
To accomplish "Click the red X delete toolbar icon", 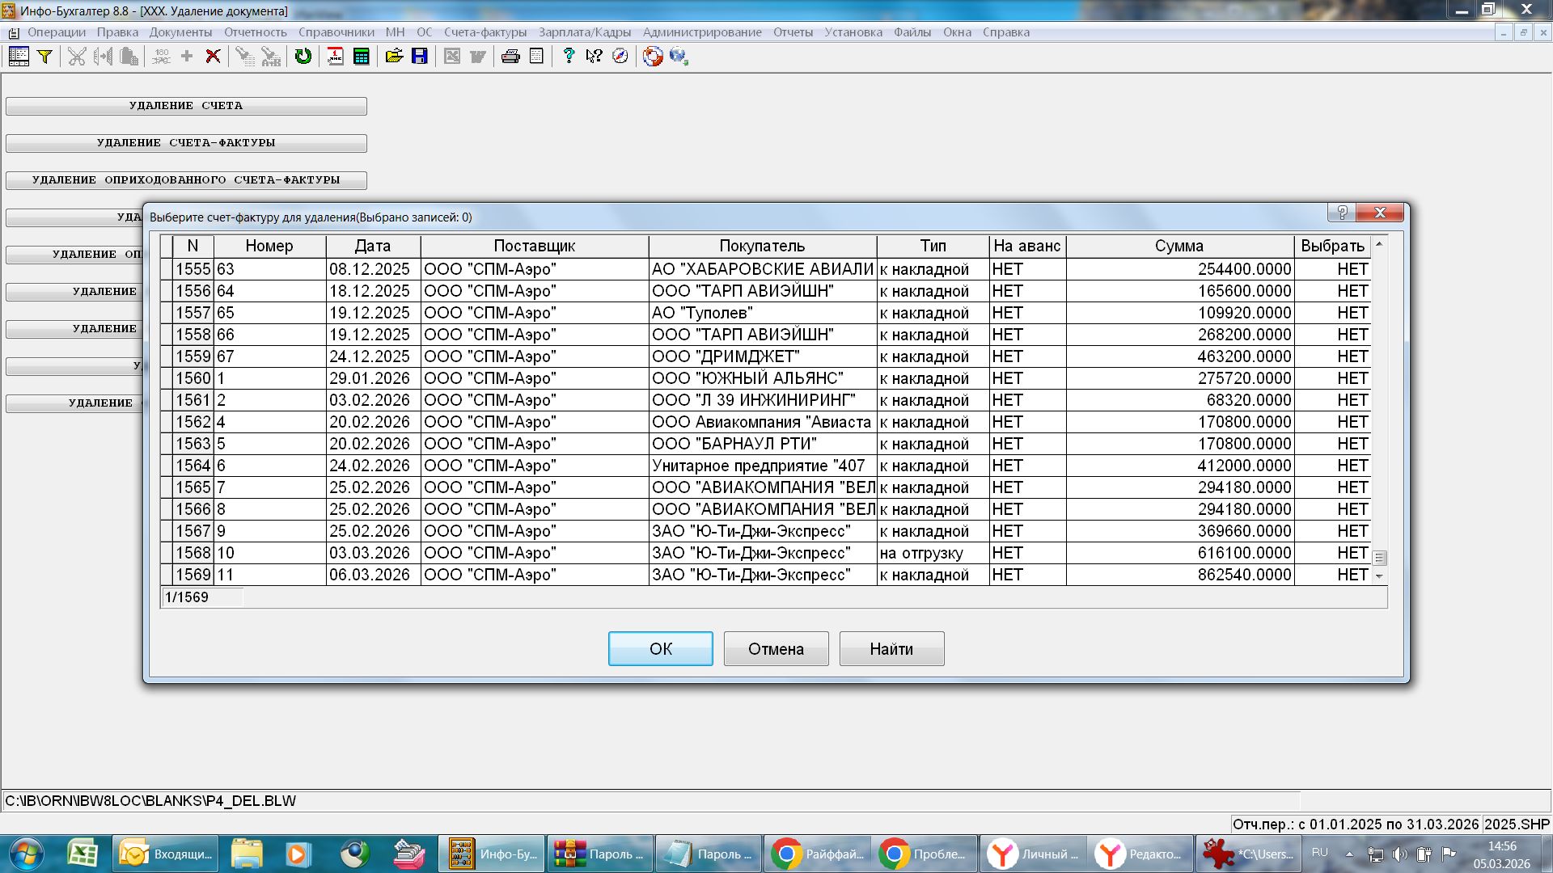I will click(213, 57).
